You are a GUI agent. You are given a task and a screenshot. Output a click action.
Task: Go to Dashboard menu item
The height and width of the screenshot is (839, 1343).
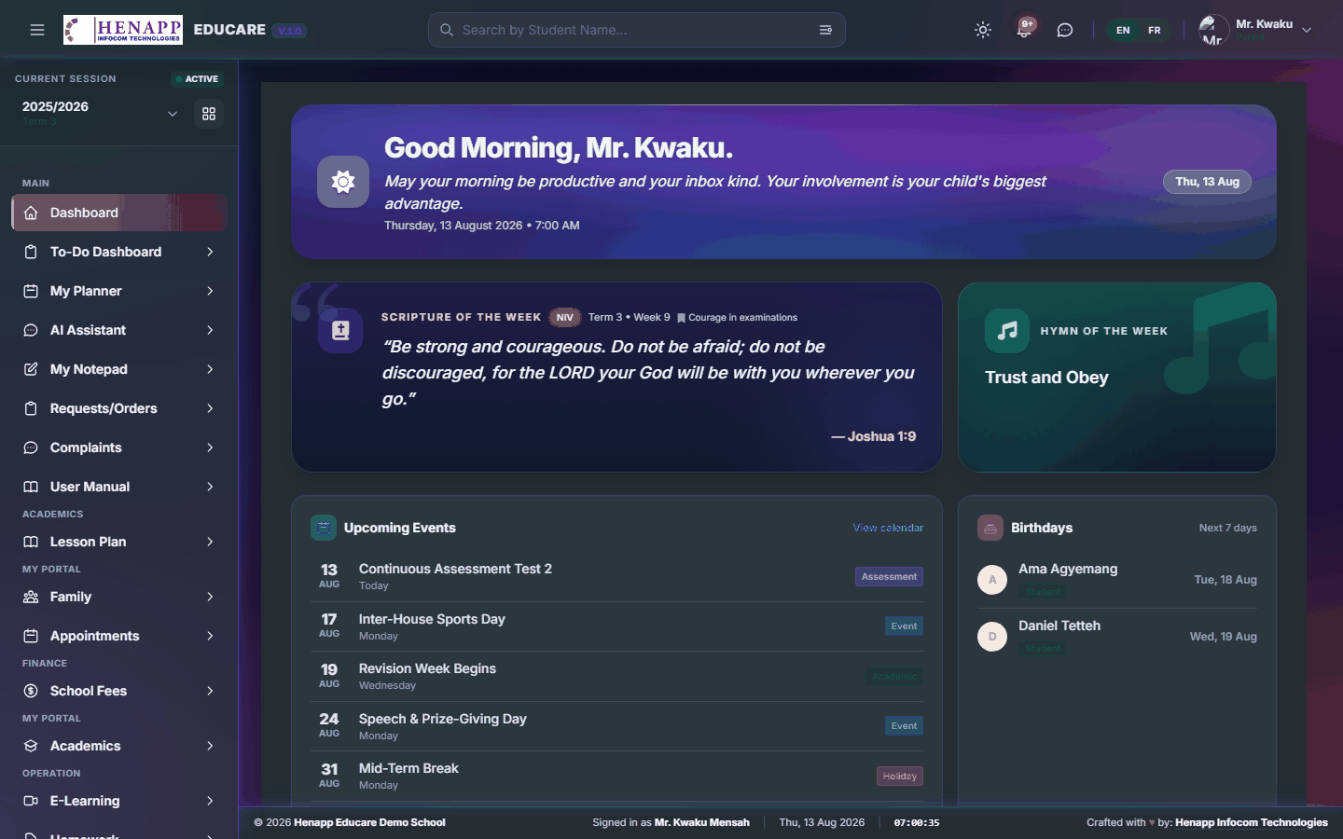(x=119, y=213)
